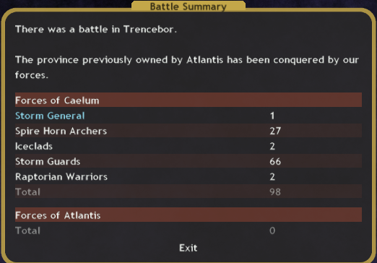Click the Battle Summary title tab

point(188,7)
